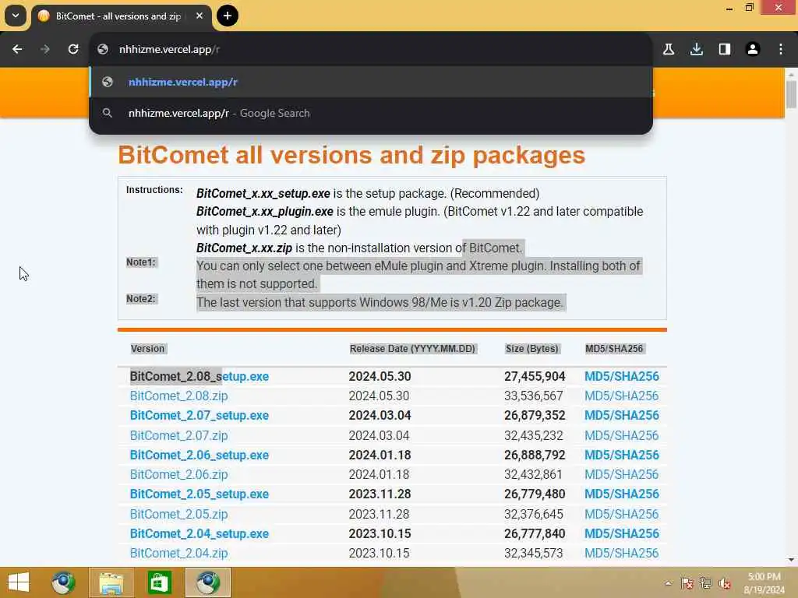Reload the current page
Viewport: 798px width, 598px height.
click(73, 49)
